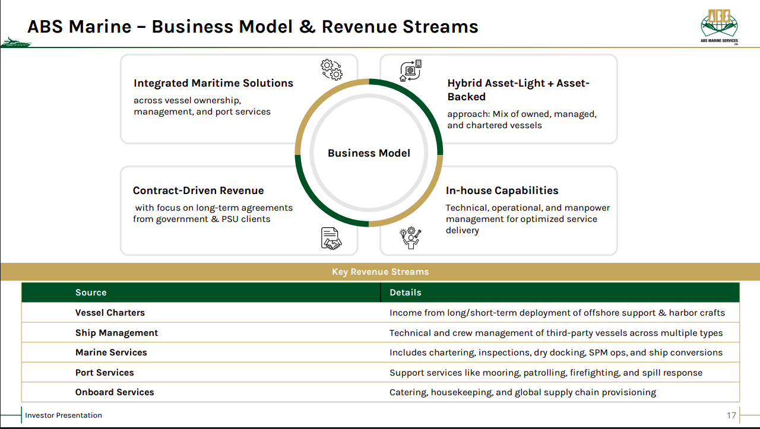The width and height of the screenshot is (760, 429).
Task: Click the Investor Presentation footer label
Action: pos(64,415)
